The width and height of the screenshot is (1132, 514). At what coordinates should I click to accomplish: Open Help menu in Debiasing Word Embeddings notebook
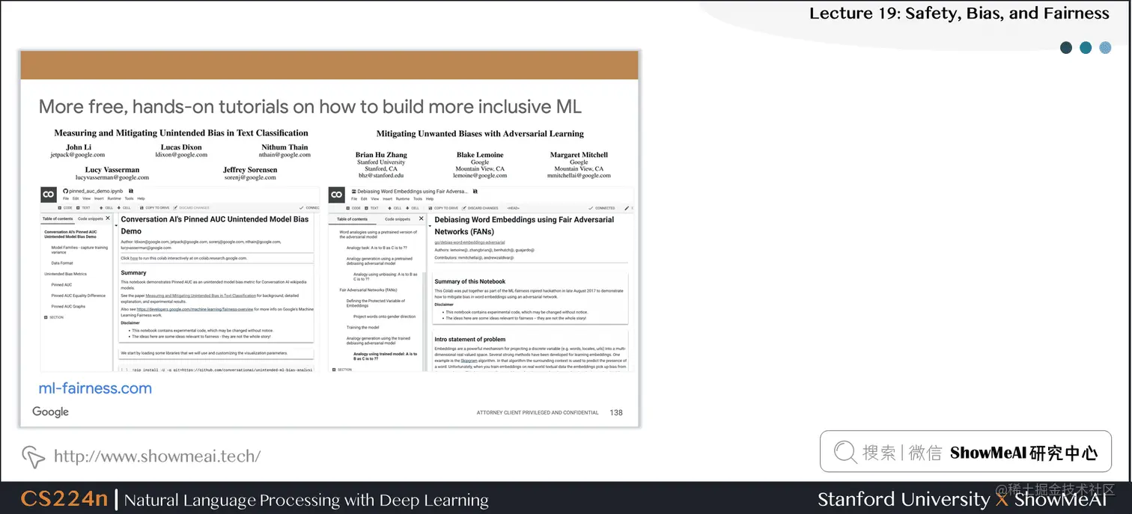coord(430,198)
